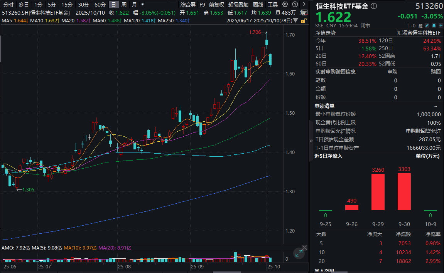Open the 前复权 adjustment selector
The width and height of the screenshot is (444, 273).
(x=216, y=5)
